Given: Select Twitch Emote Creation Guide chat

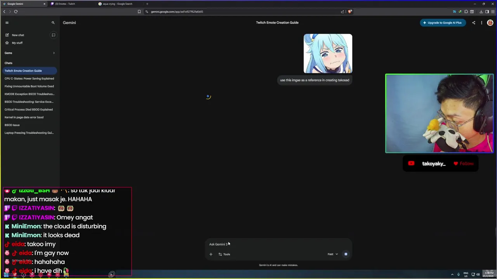Looking at the screenshot, I should (x=30, y=71).
